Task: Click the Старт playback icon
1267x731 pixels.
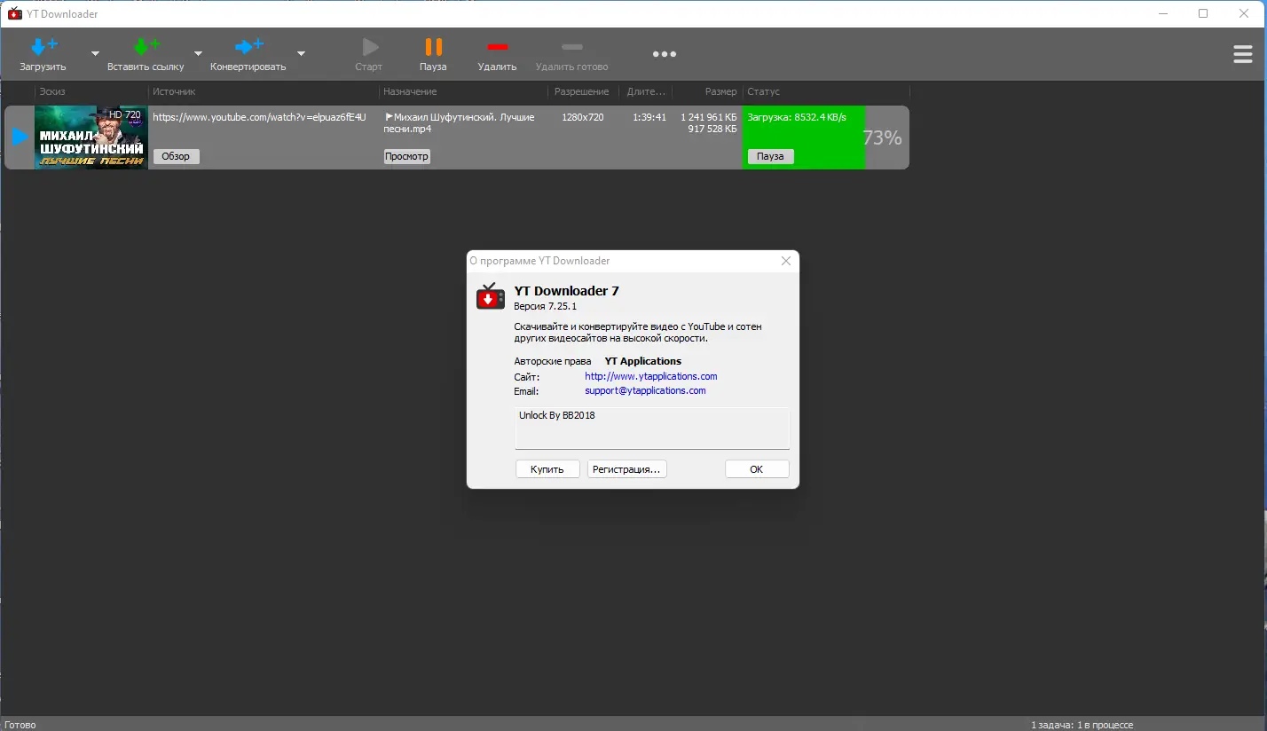Action: point(369,46)
